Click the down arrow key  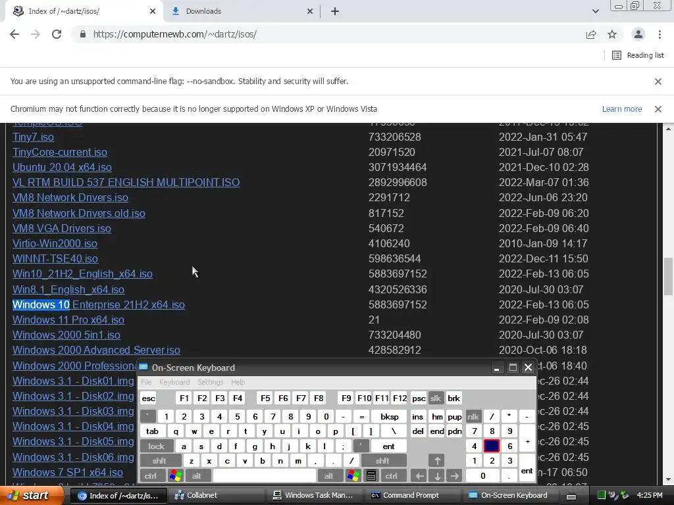437,476
